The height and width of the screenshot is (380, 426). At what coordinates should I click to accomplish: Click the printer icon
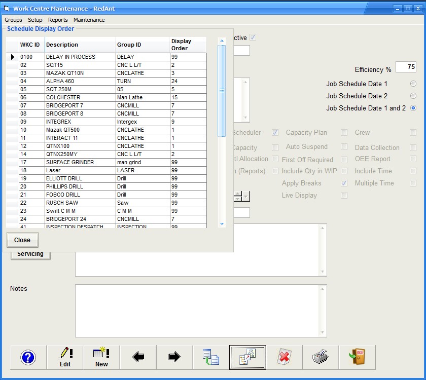(321, 357)
